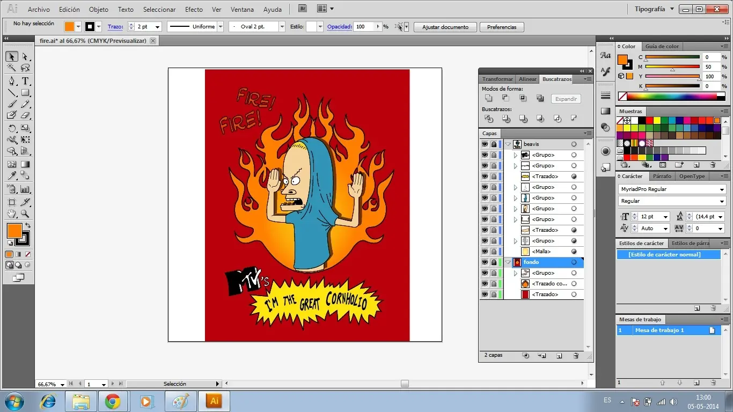
Task: Select the Paintbrush tool
Action: (11, 104)
